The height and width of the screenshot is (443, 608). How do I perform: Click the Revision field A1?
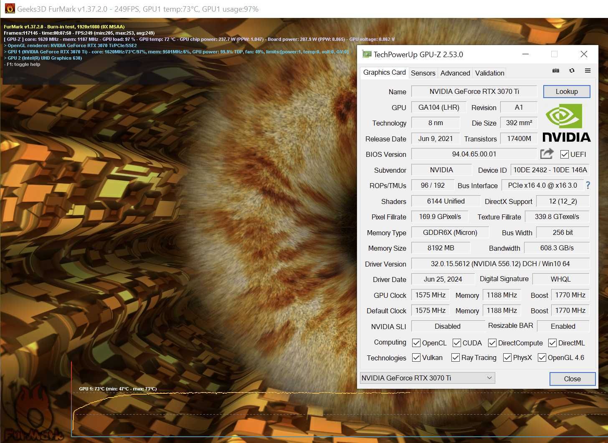tap(519, 107)
